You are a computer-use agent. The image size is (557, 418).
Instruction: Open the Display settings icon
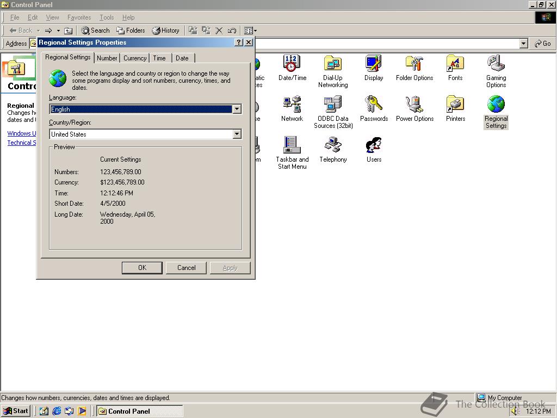[374, 67]
